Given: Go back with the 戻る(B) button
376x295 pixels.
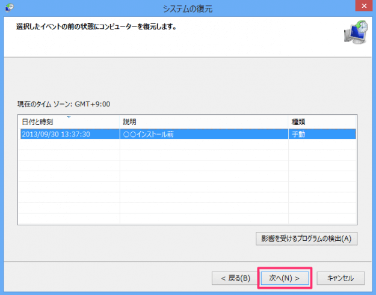Looking at the screenshot, I should pos(231,278).
